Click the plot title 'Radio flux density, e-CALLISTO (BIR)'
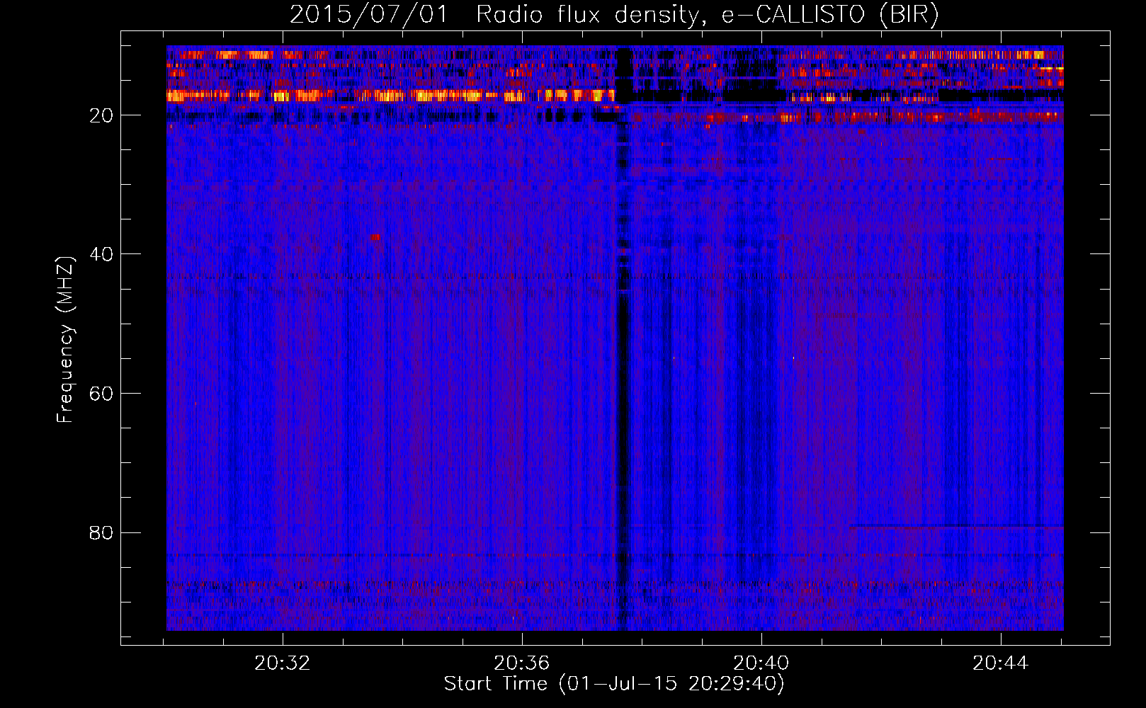Screen dimensions: 1146x708 pos(708,15)
